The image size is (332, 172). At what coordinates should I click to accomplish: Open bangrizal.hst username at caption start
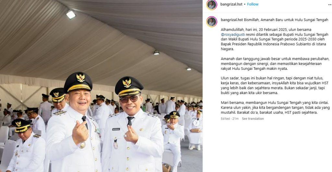231,20
